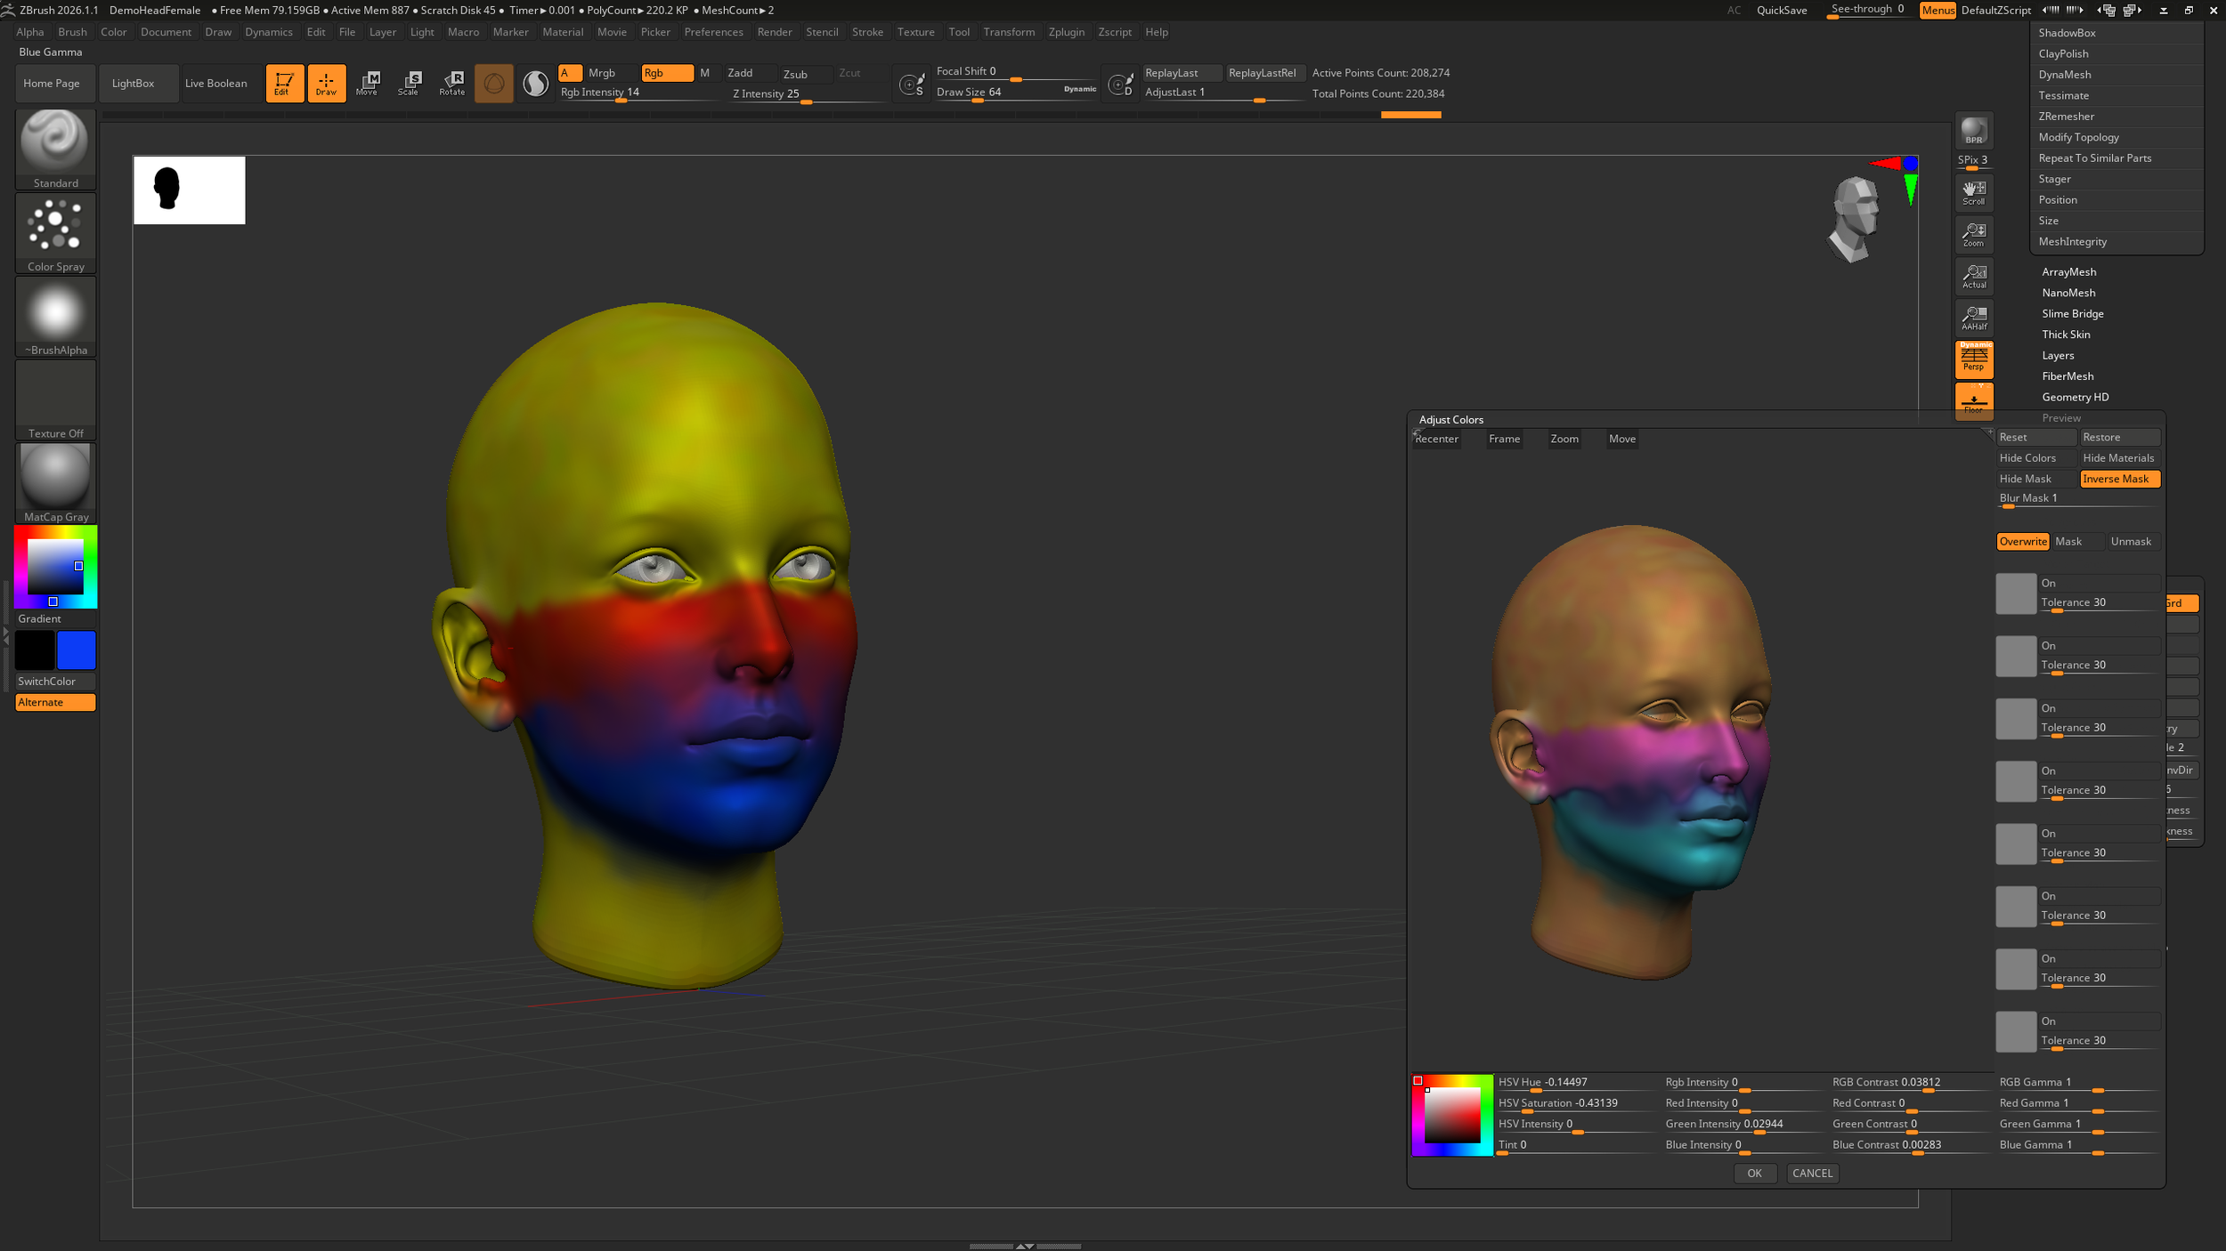This screenshot has width=2226, height=1251.
Task: Click the DynaMesh button
Action: 2064,75
